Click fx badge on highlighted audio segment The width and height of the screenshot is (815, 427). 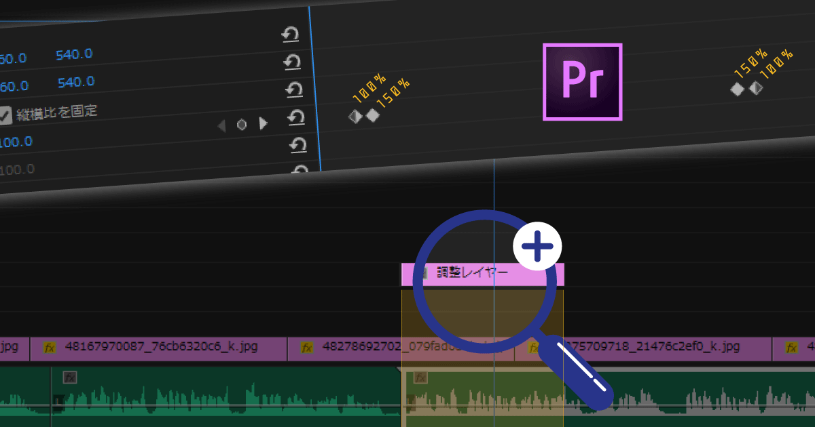(420, 377)
